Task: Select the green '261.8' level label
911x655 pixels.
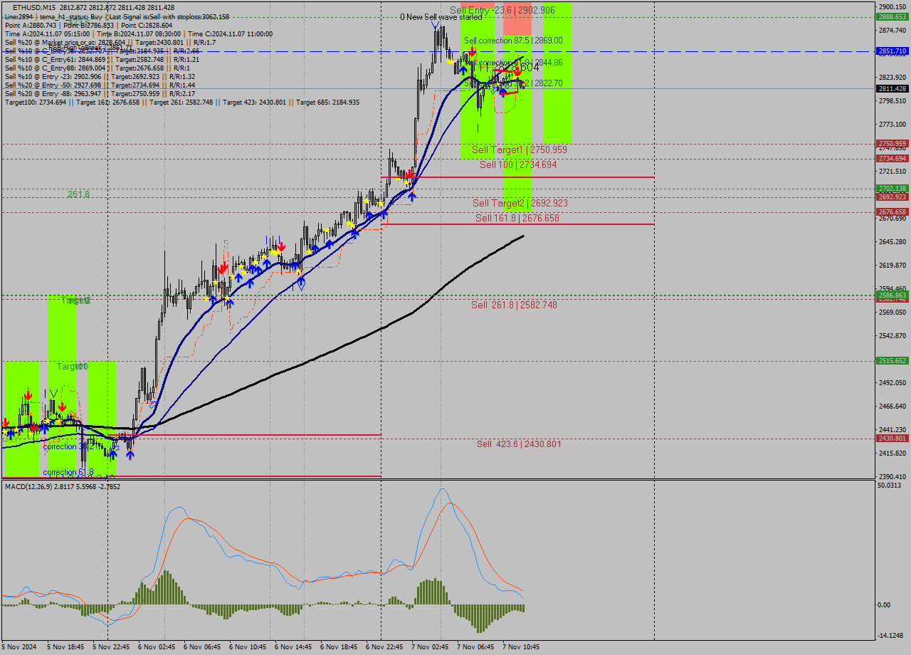Action: point(78,194)
